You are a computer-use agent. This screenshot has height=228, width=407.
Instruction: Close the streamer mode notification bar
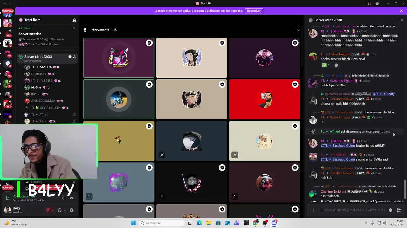(401, 11)
